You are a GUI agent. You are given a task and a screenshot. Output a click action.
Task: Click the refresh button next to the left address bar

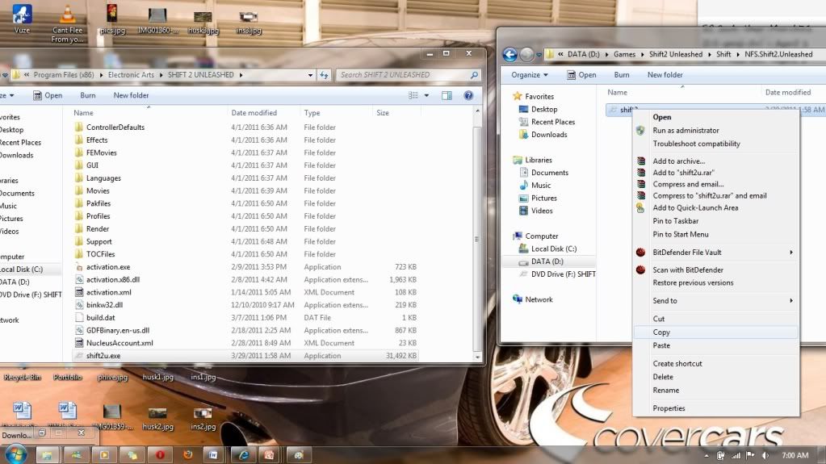[324, 75]
